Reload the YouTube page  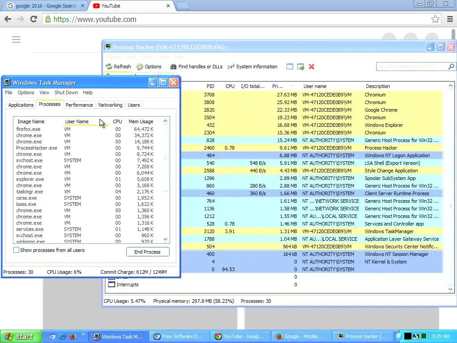(34, 19)
